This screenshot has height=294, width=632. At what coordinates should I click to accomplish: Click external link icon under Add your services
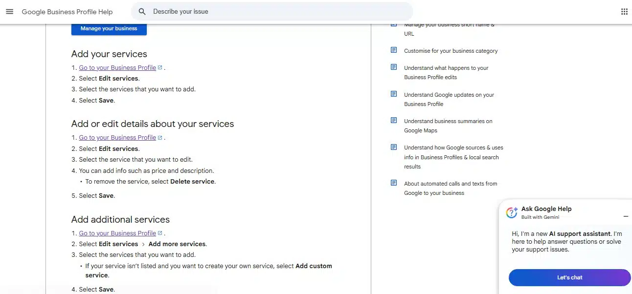[160, 67]
